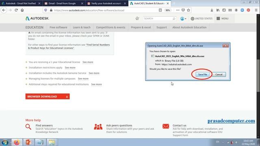The image size is (260, 146).
Task: Open PowerPoint from the taskbar
Action: [x=28, y=142]
